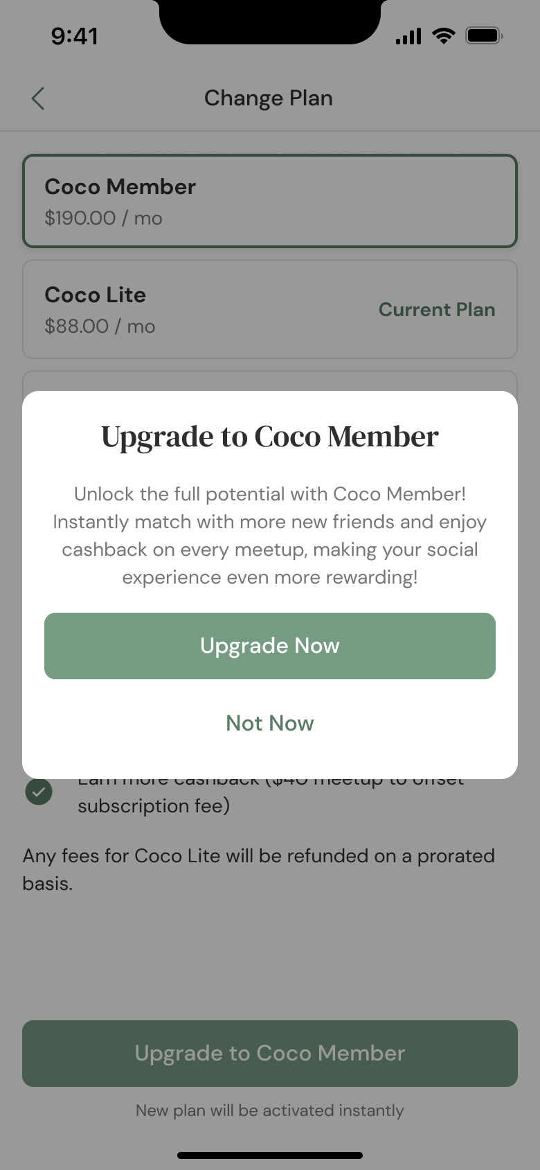The width and height of the screenshot is (540, 1170).
Task: Tap the home indicator bar
Action: pyautogui.click(x=270, y=1155)
